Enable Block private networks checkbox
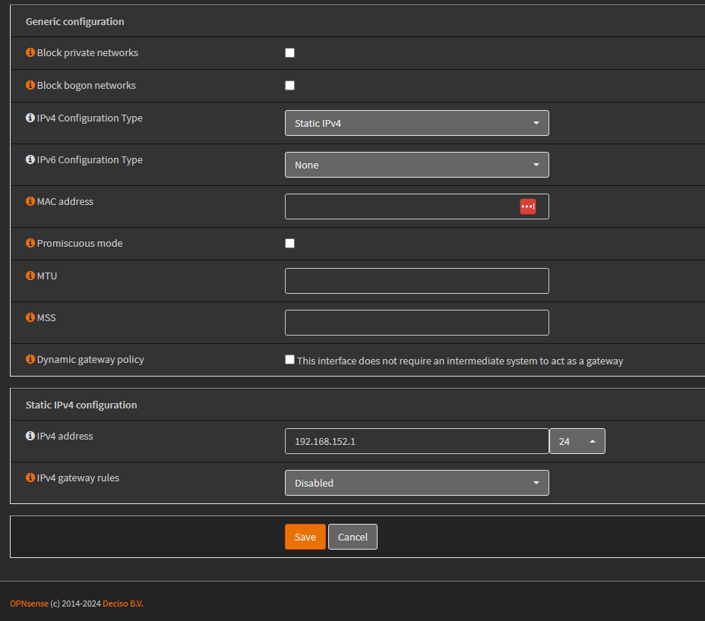This screenshot has width=705, height=621. 290,53
